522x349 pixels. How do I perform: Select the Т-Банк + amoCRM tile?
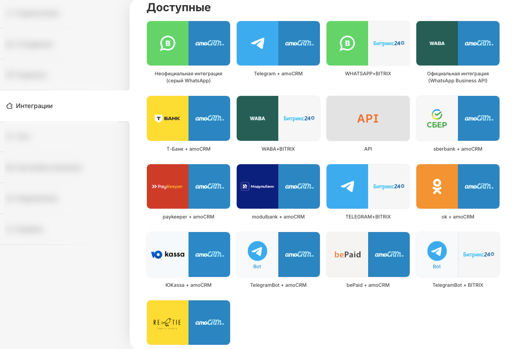click(x=188, y=118)
